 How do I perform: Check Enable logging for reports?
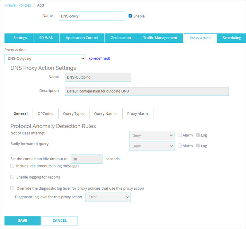[x=12, y=177]
